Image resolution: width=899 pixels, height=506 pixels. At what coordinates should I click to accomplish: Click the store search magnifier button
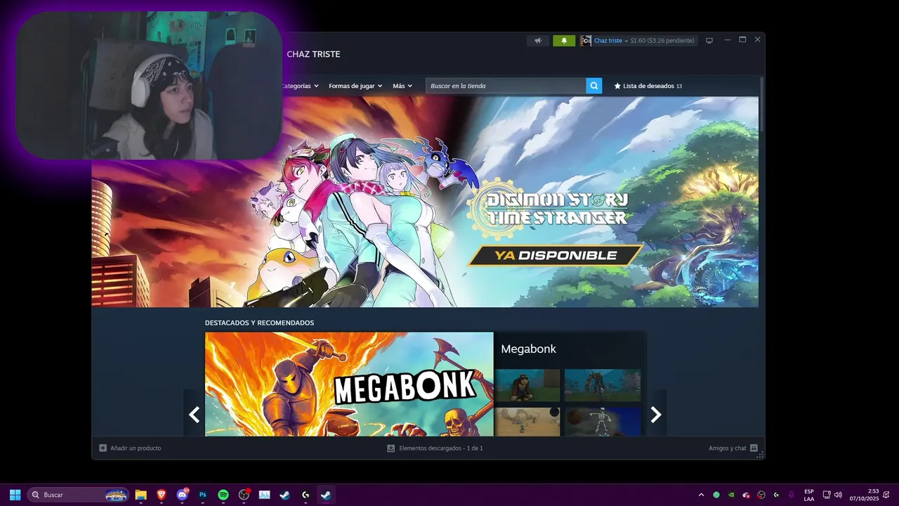(x=594, y=86)
